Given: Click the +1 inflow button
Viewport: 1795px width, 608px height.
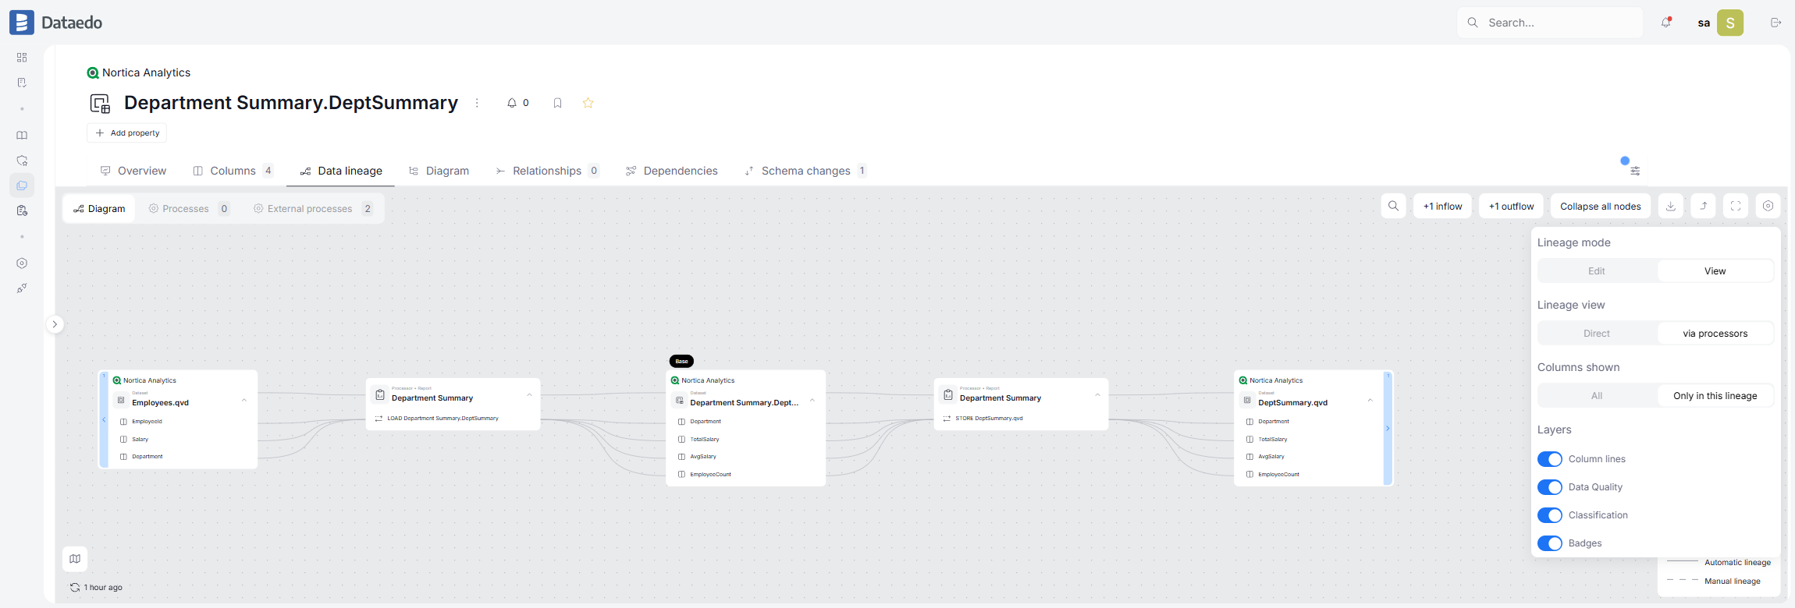Looking at the screenshot, I should click(1443, 206).
